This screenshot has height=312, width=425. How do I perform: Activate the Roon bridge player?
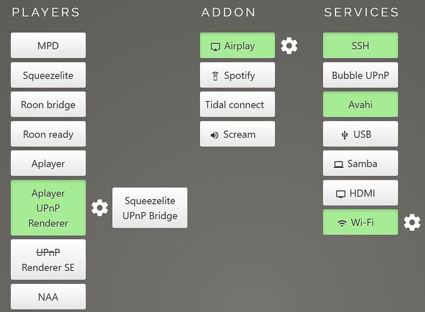[x=48, y=104]
